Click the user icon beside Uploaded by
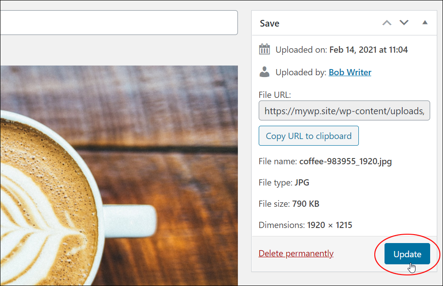 pos(264,72)
